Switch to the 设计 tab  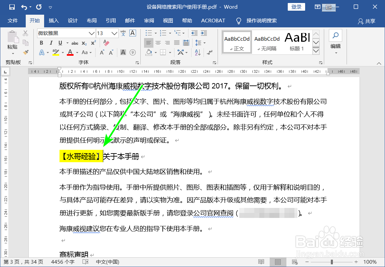point(73,21)
